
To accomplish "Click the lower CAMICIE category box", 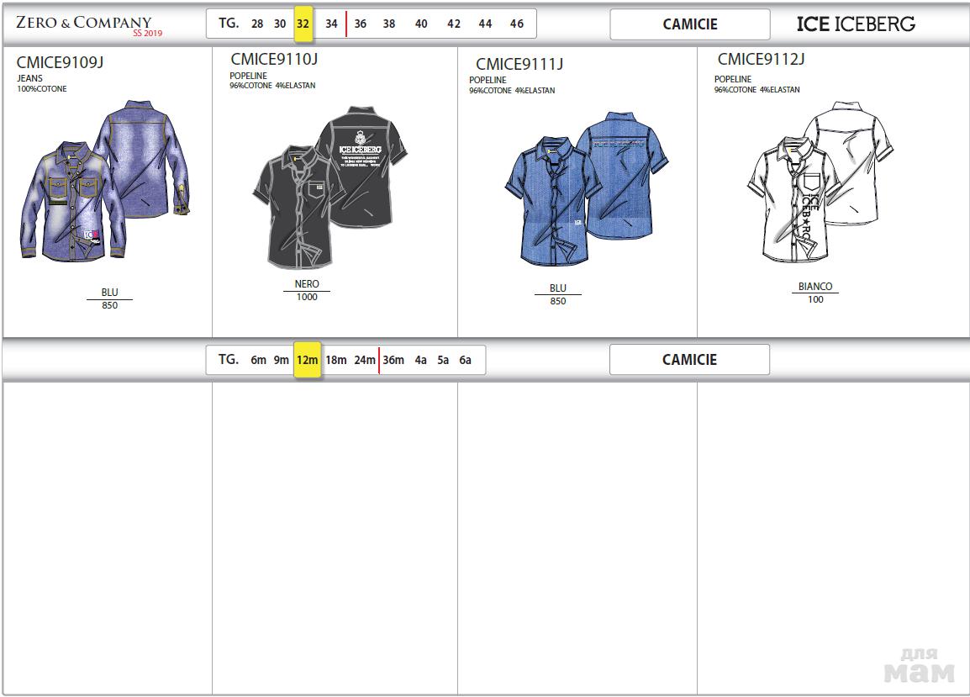I will (689, 360).
